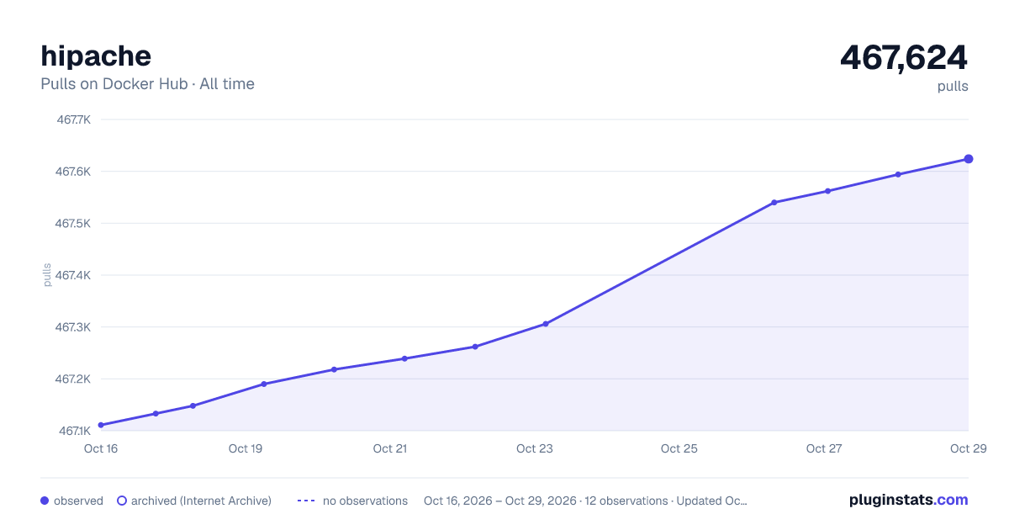The height and width of the screenshot is (530, 1009).
Task: Click the 467.3K y-axis label
Action: [73, 327]
